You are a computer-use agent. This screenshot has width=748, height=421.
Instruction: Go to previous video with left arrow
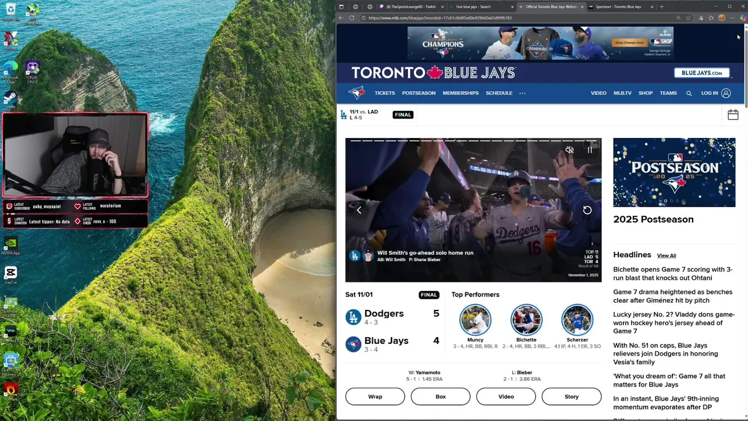pos(359,210)
